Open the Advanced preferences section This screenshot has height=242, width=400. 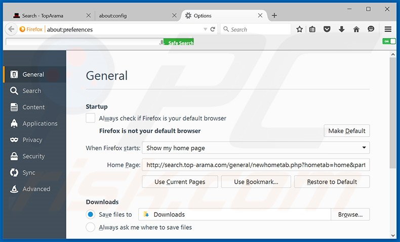(35, 189)
